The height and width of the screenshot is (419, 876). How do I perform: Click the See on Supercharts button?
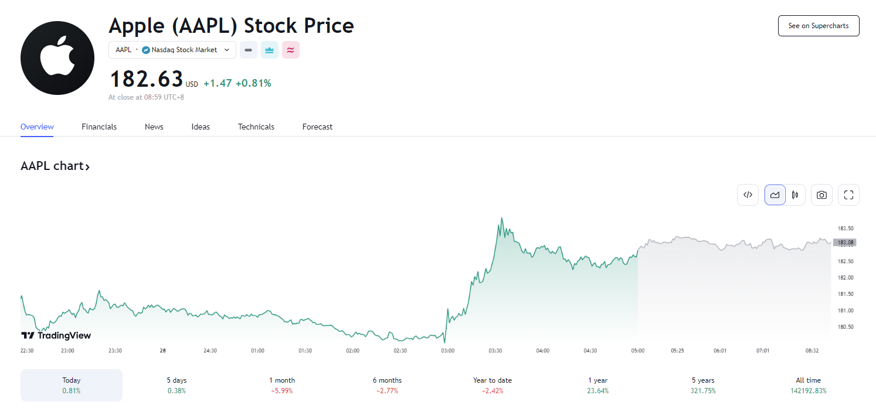pyautogui.click(x=818, y=26)
